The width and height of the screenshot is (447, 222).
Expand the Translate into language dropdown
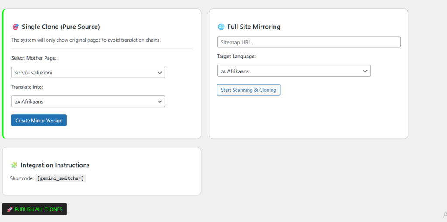point(88,101)
